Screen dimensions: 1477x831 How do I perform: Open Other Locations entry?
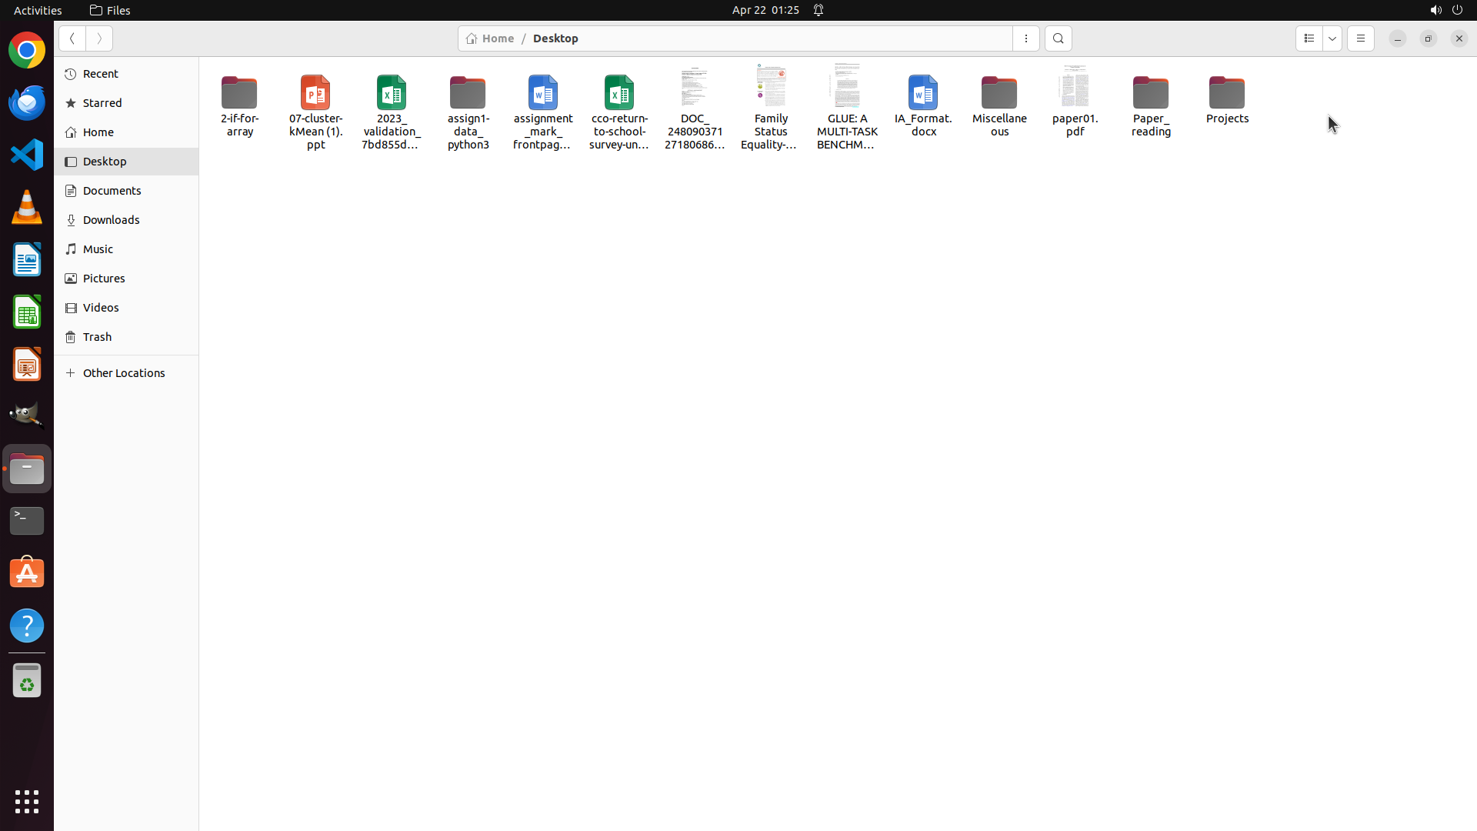(123, 373)
